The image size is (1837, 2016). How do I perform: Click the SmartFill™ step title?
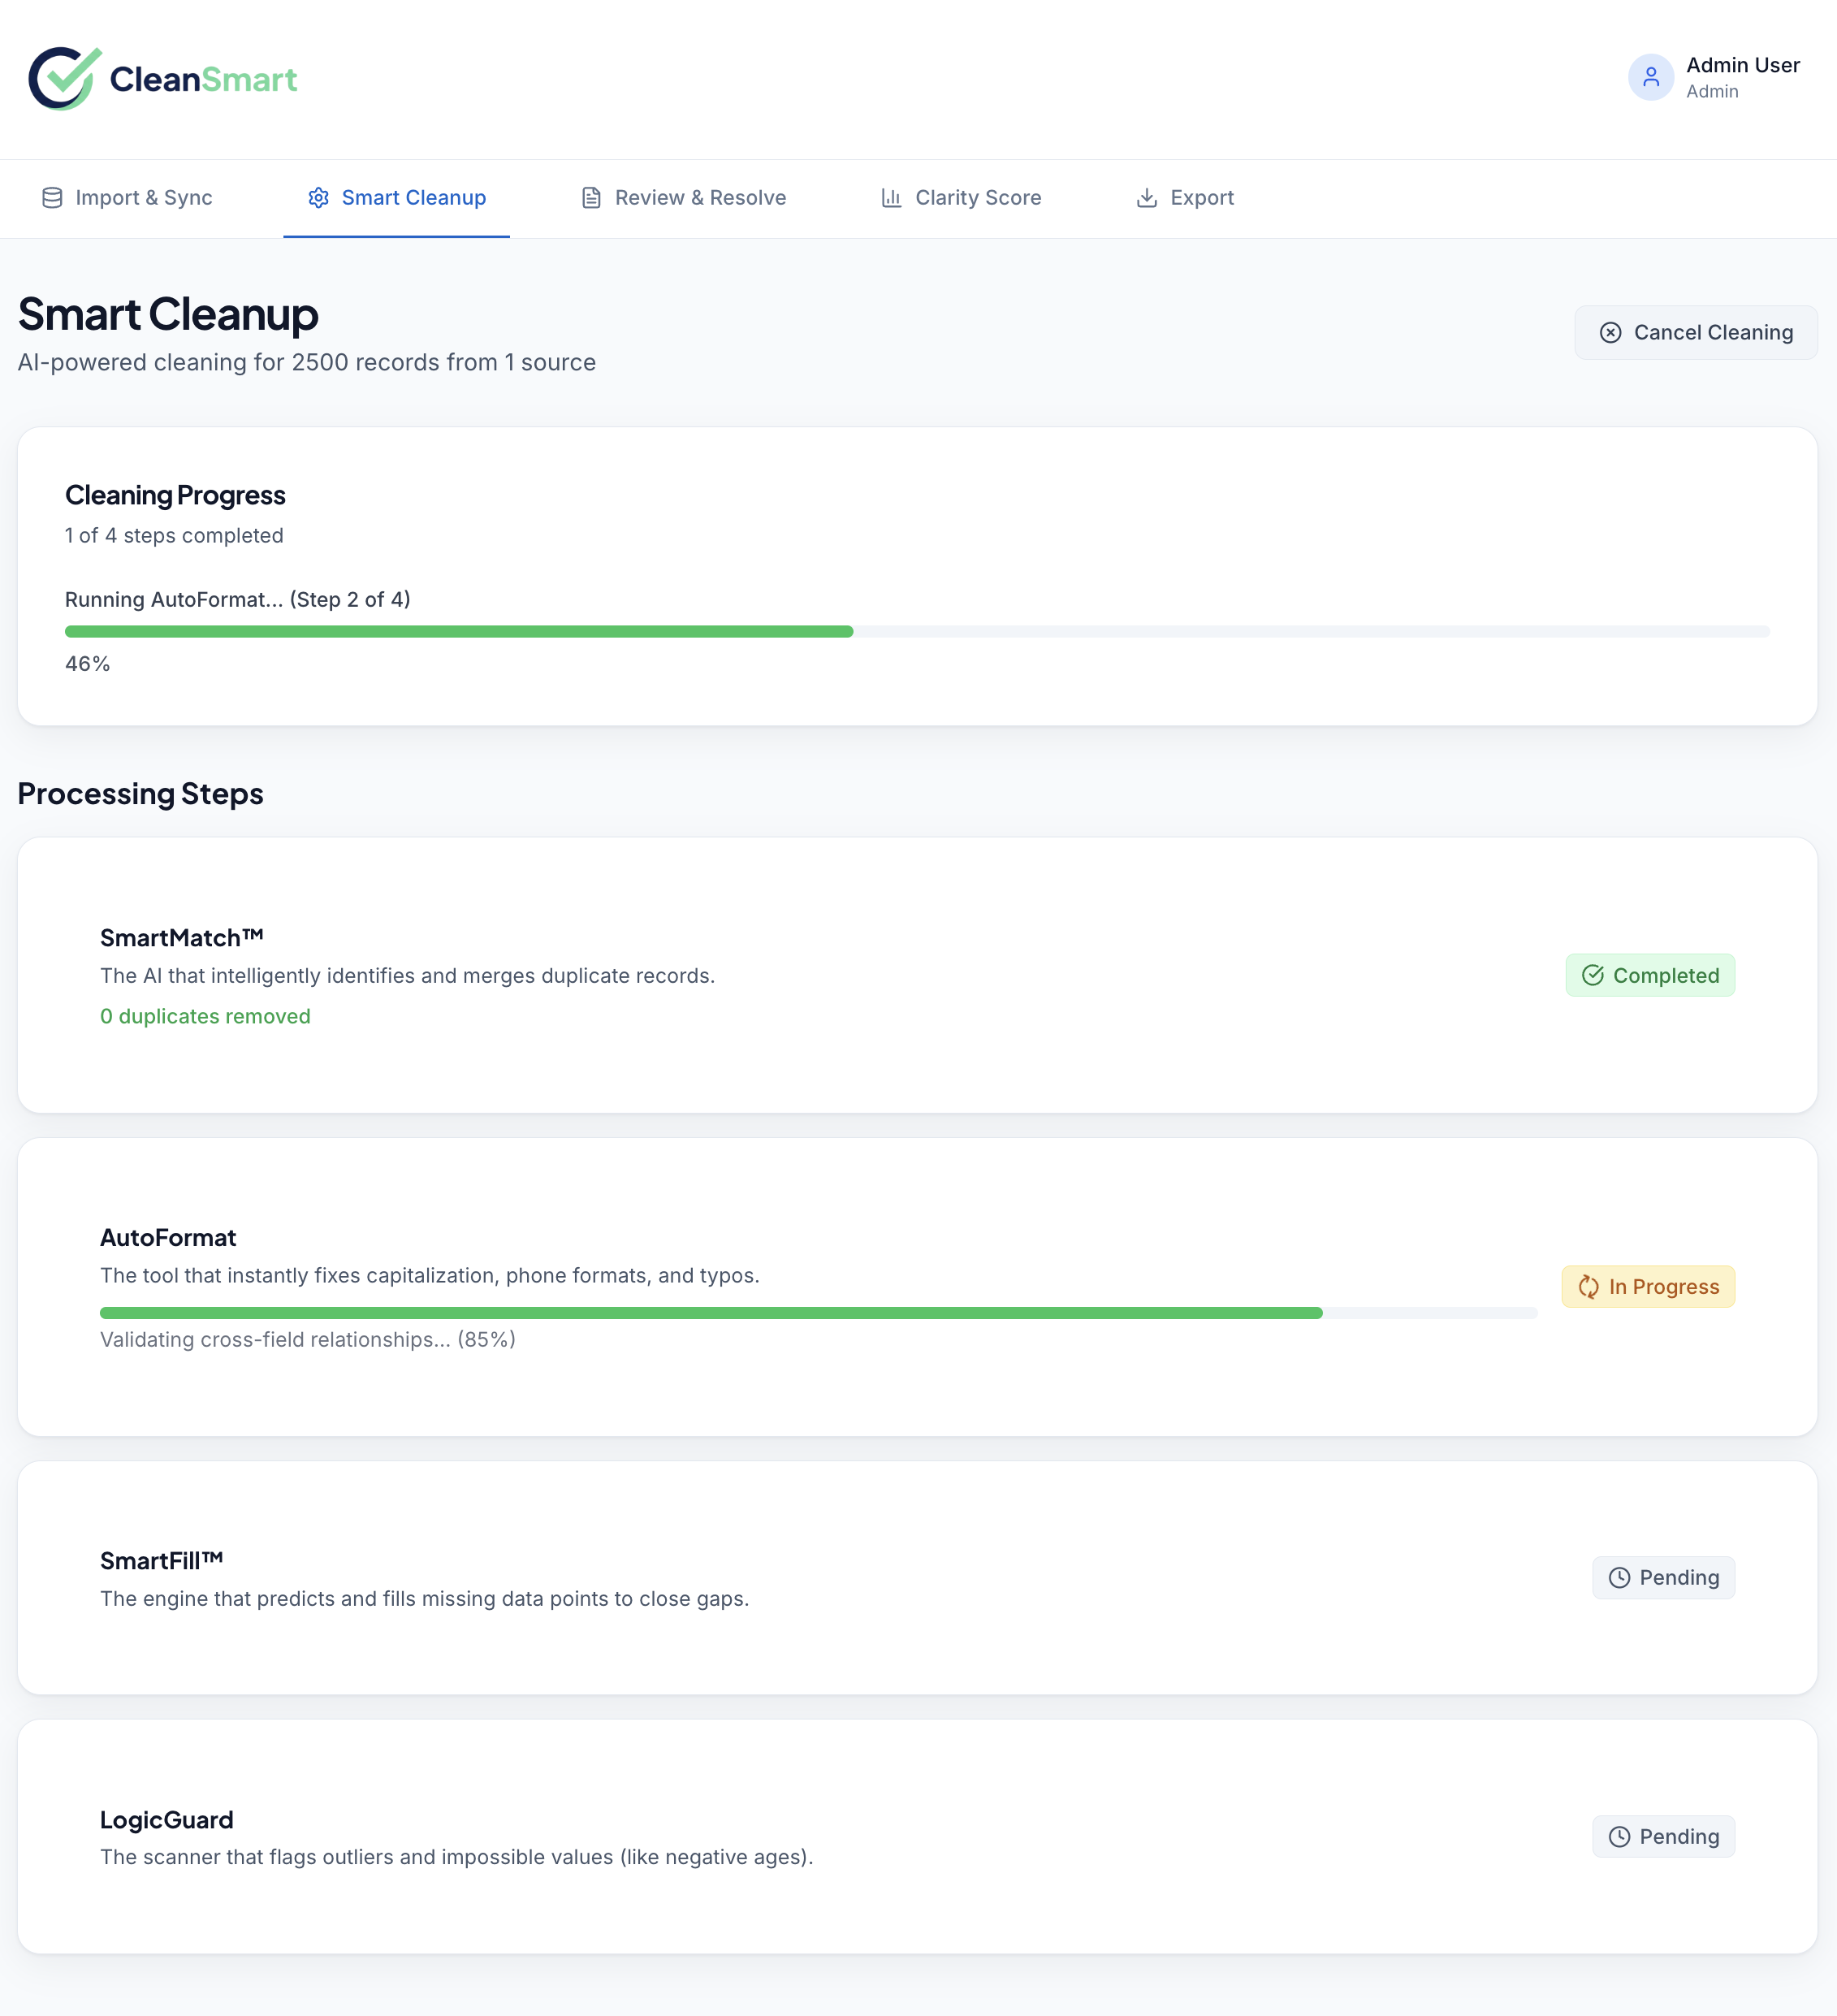click(x=161, y=1561)
